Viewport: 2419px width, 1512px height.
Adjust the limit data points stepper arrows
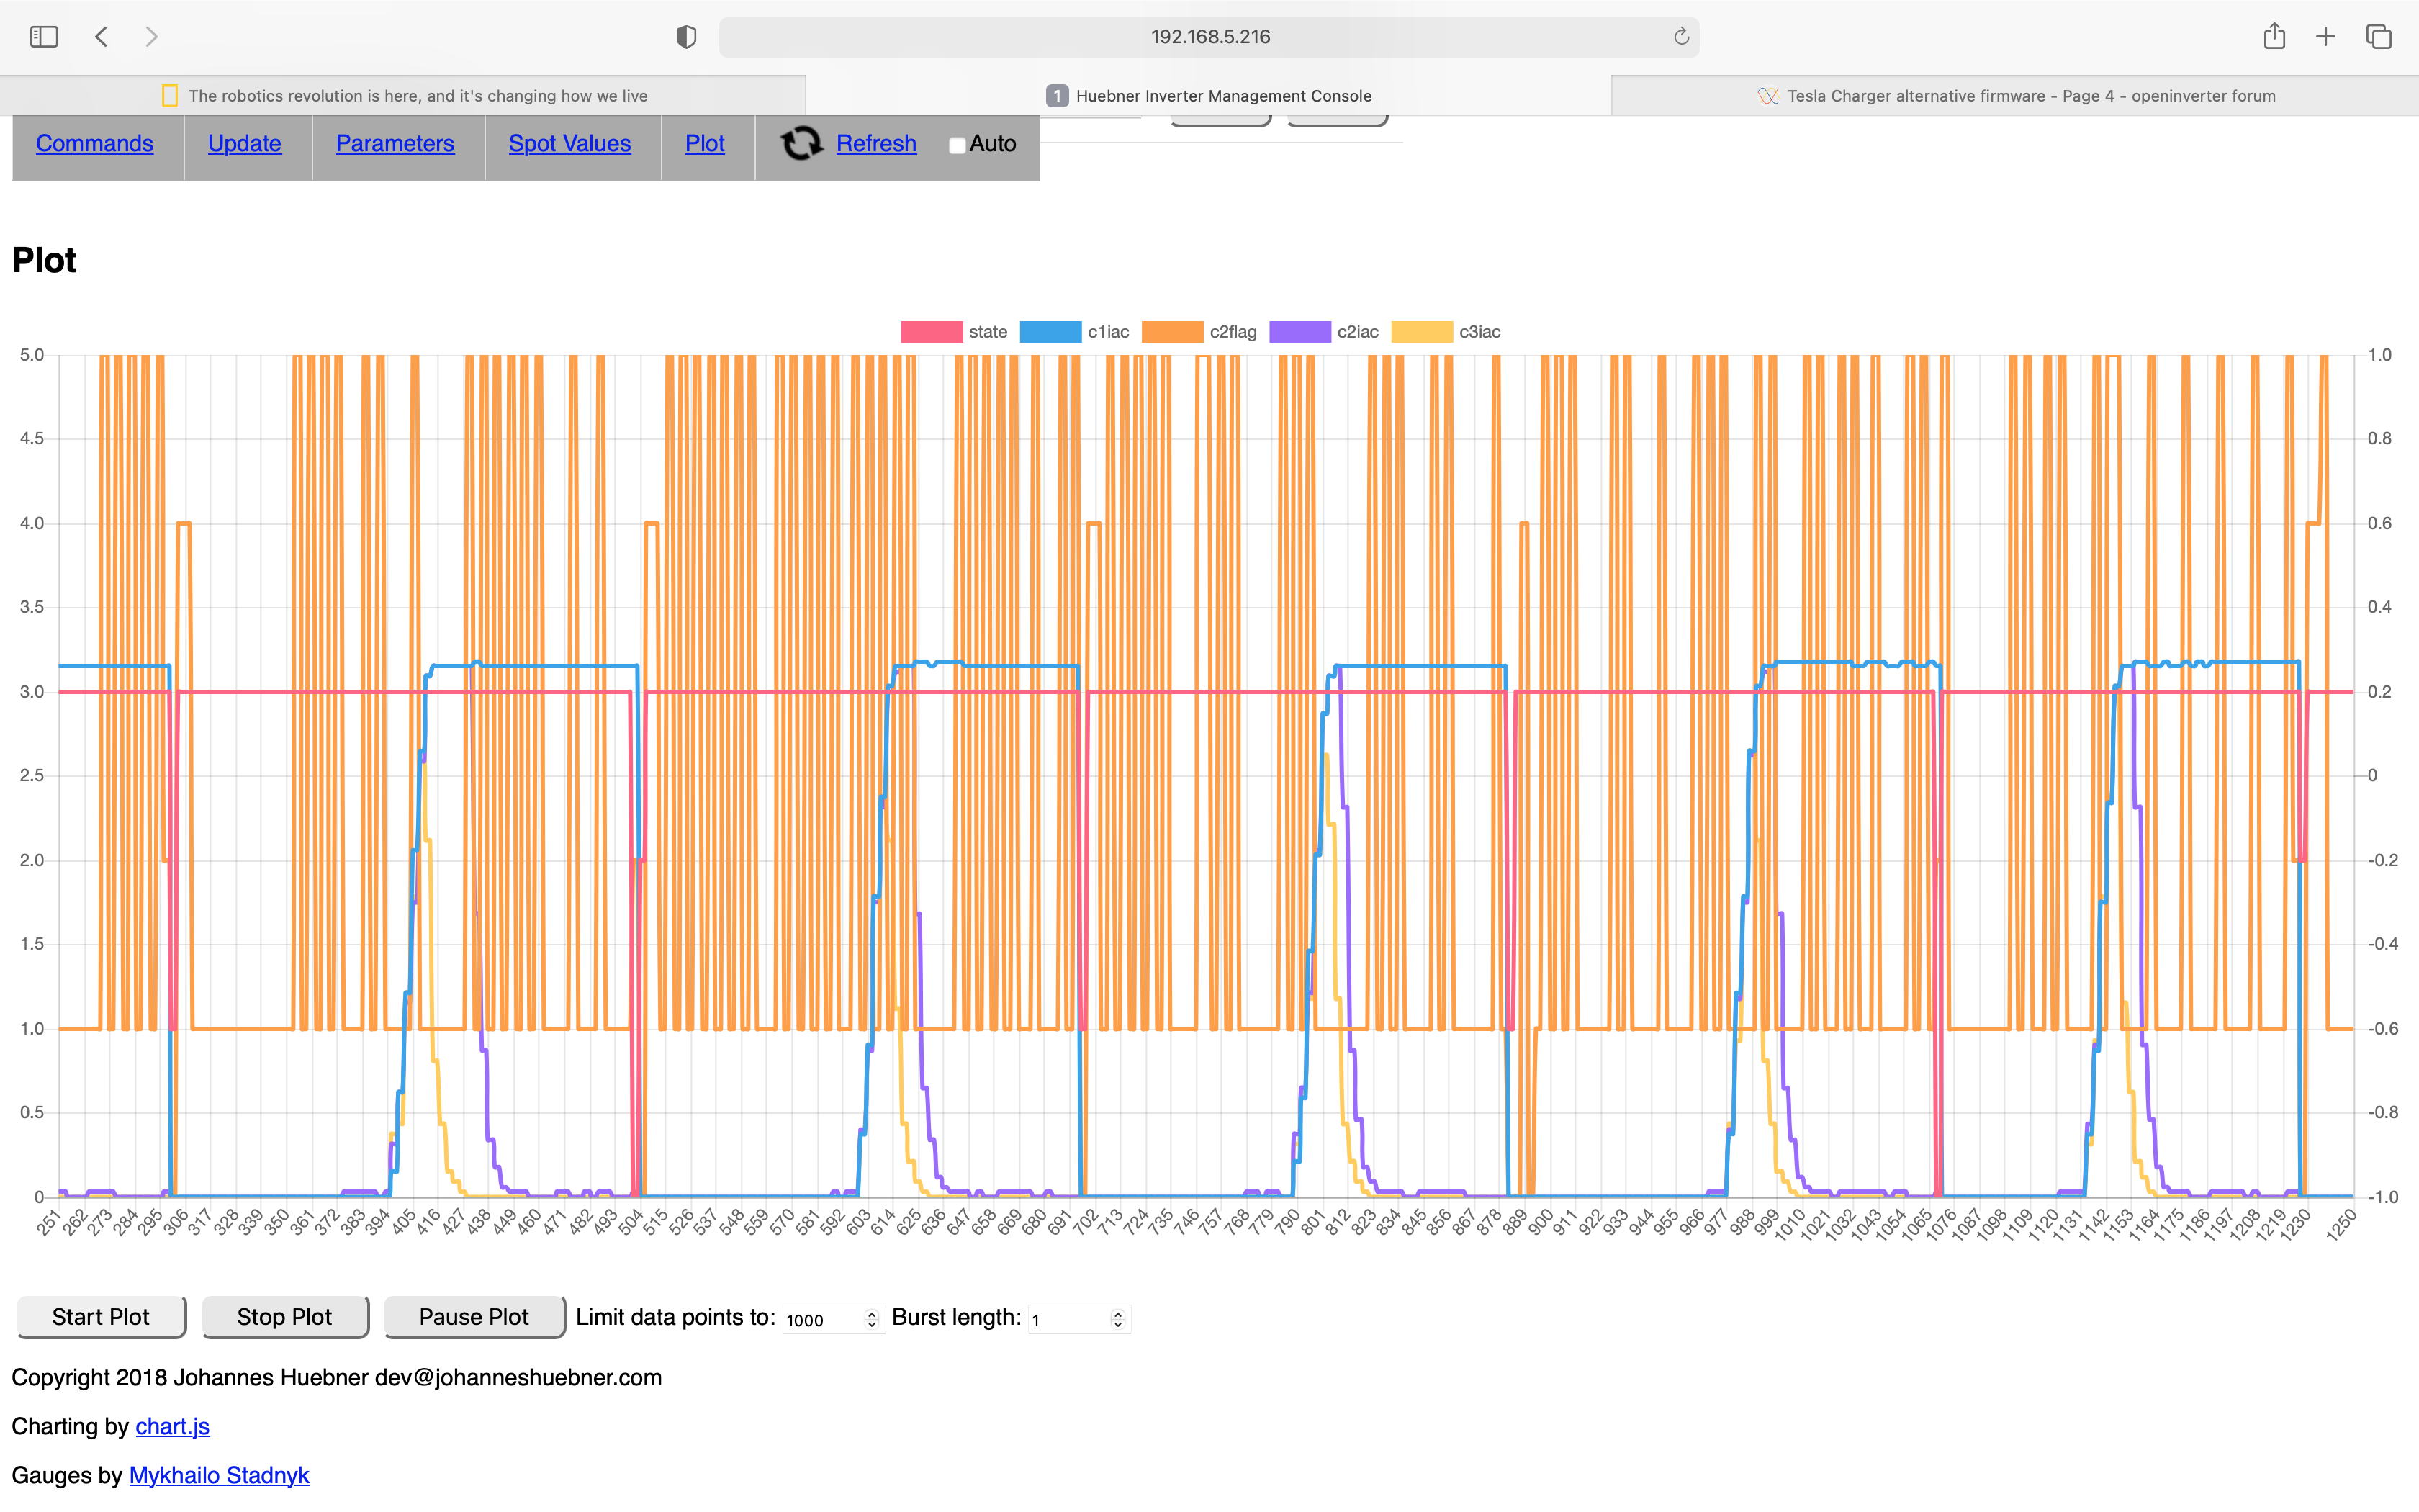(872, 1319)
